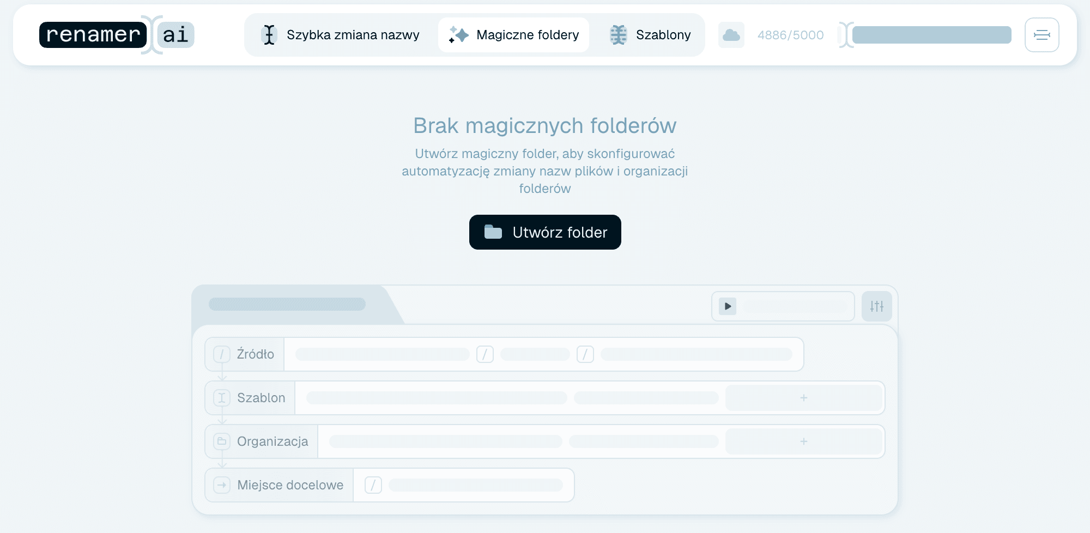Click the play icon in the folder preview
The image size is (1090, 533).
pyautogui.click(x=728, y=306)
